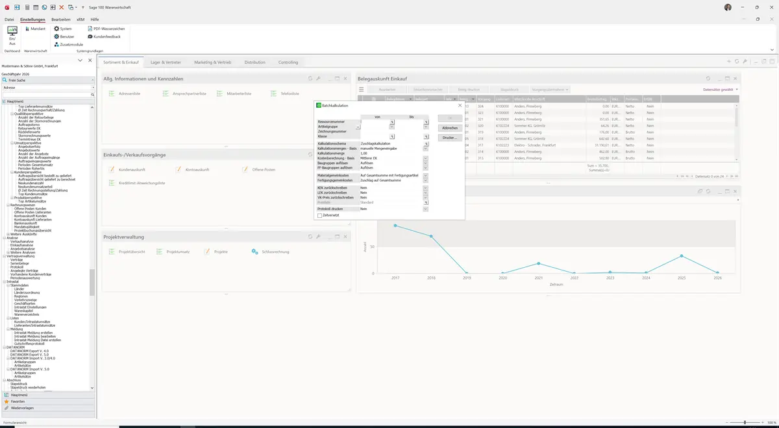The height and width of the screenshot is (428, 779).
Task: Open the Protokoll drucken dropdown
Action: 426,209
